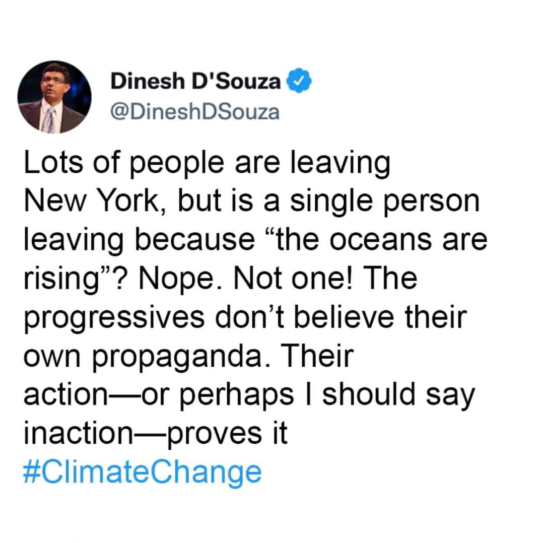Click the phrase "proves it" at the tweet's end

pos(227,434)
